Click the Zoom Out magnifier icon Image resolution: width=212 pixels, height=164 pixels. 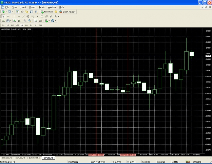point(30,21)
